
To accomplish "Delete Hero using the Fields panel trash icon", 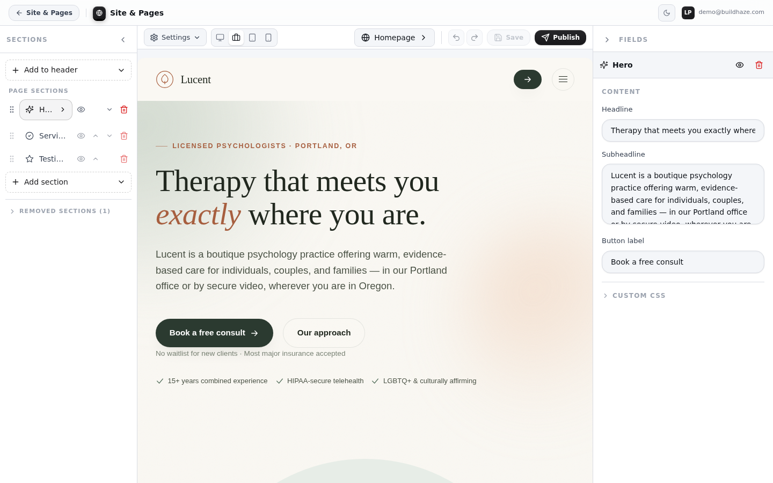I will tap(759, 65).
